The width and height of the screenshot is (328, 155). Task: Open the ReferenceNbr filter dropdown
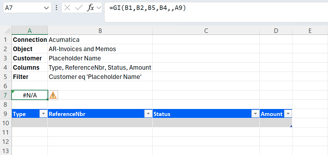148,114
